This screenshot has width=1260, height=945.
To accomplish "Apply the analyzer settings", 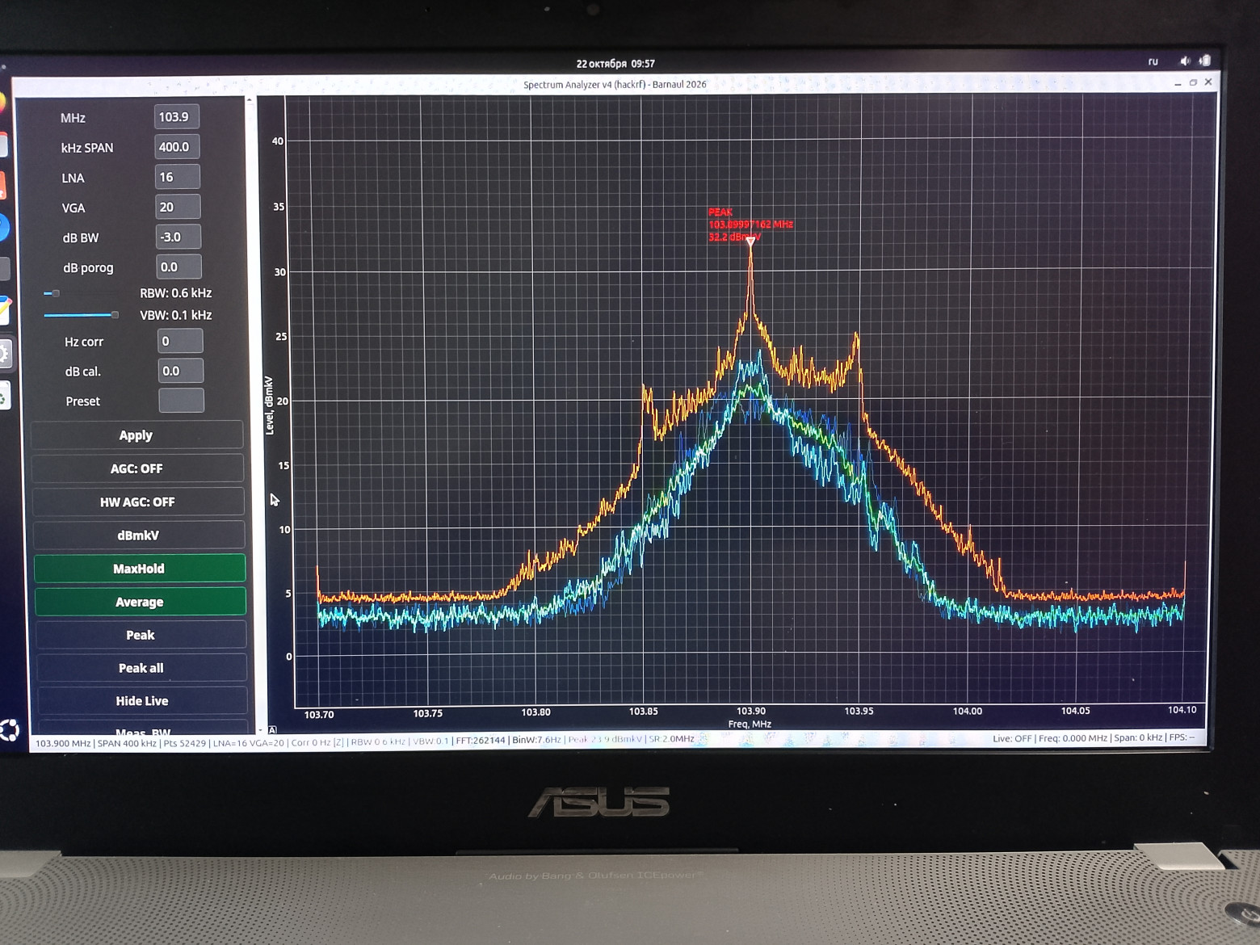I will (x=136, y=435).
